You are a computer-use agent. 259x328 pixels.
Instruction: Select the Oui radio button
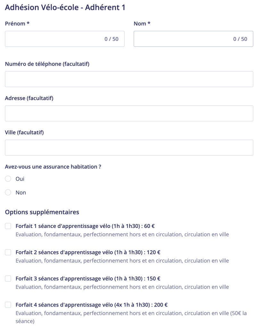8,179
